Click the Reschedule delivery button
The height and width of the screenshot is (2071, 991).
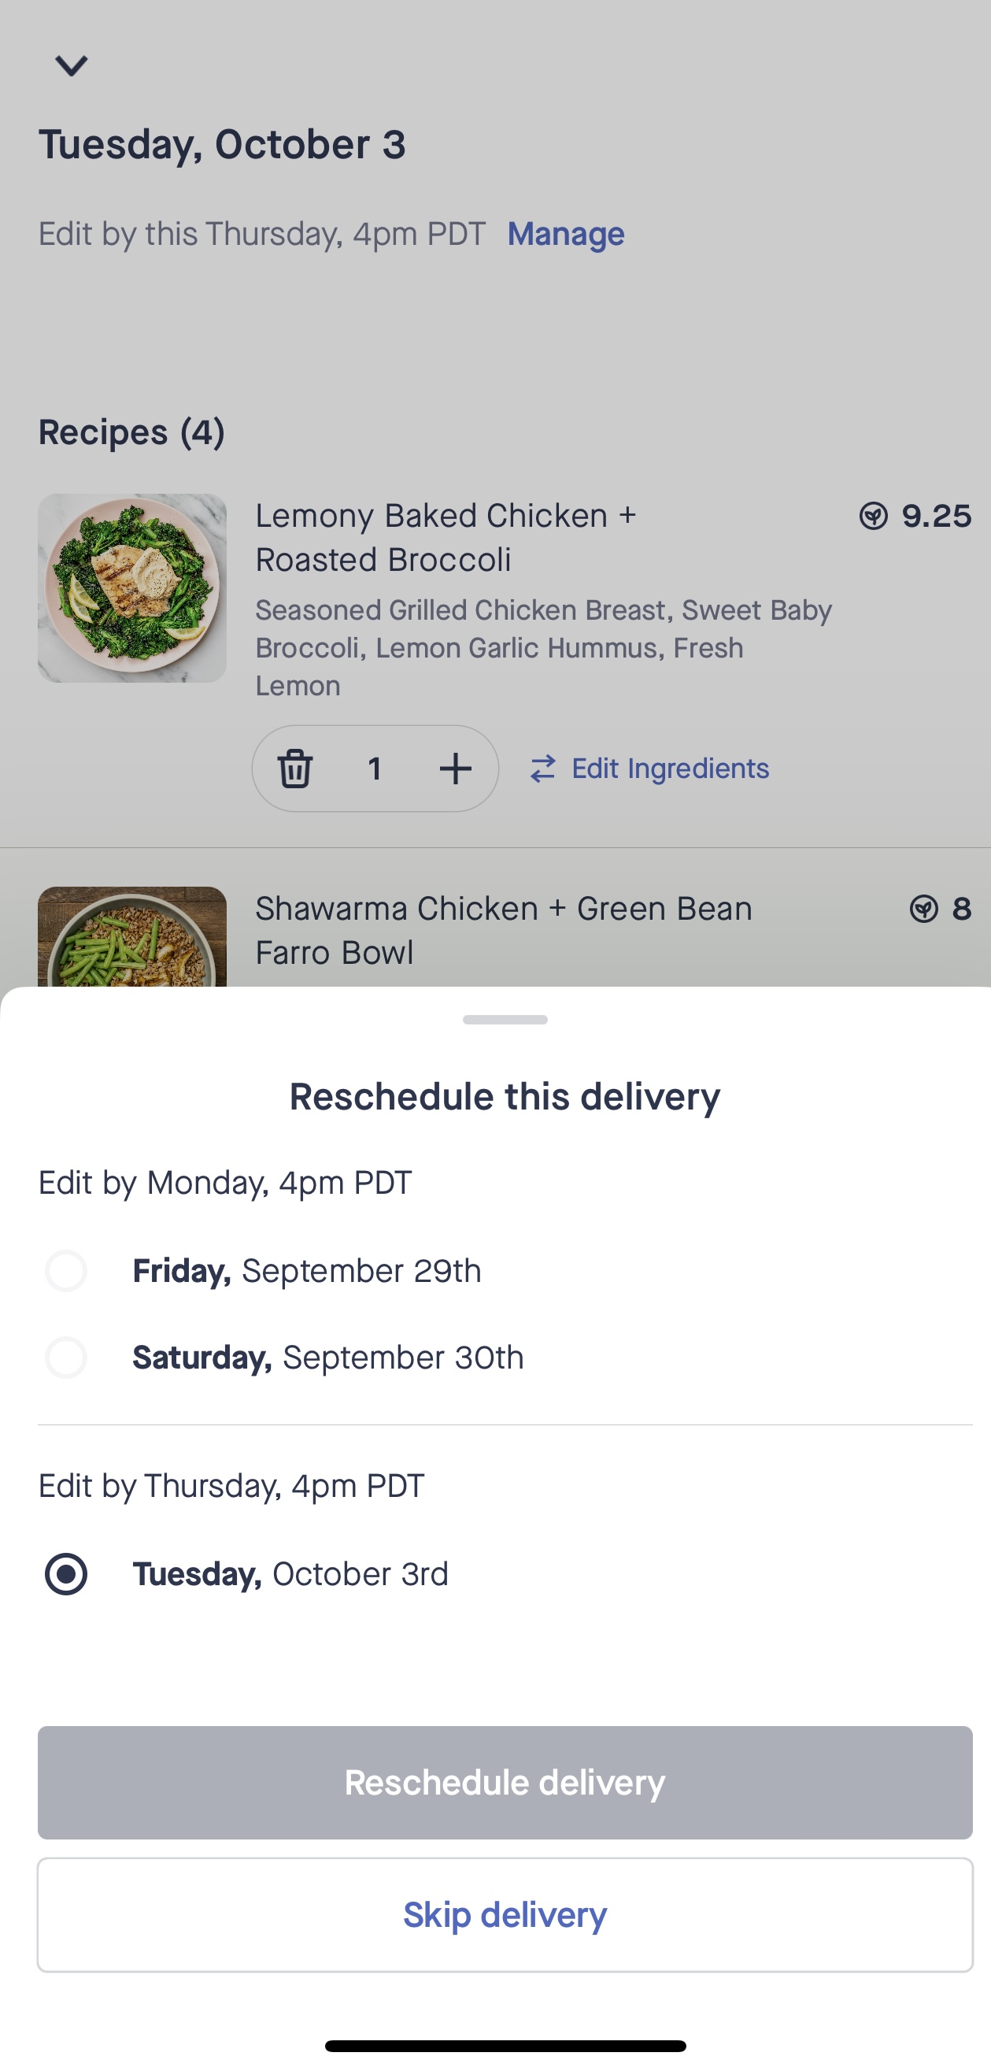(x=505, y=1782)
